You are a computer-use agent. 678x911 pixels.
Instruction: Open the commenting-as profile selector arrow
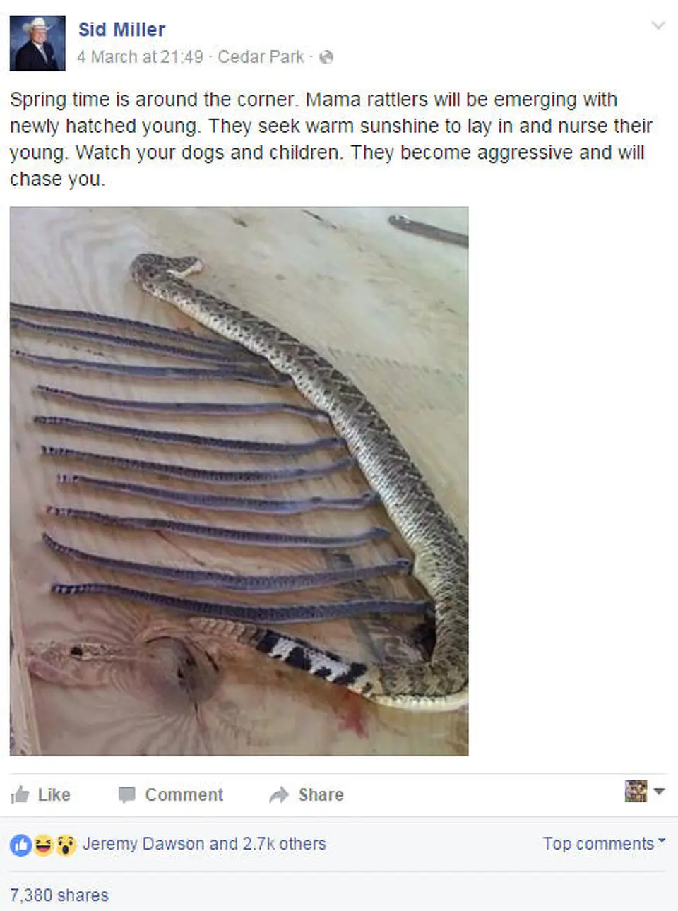coord(659,792)
